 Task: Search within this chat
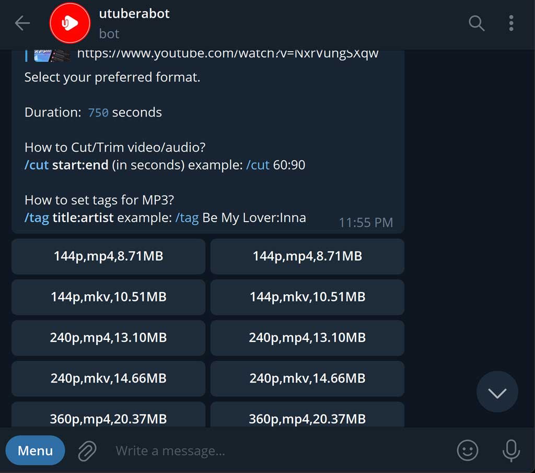(476, 23)
